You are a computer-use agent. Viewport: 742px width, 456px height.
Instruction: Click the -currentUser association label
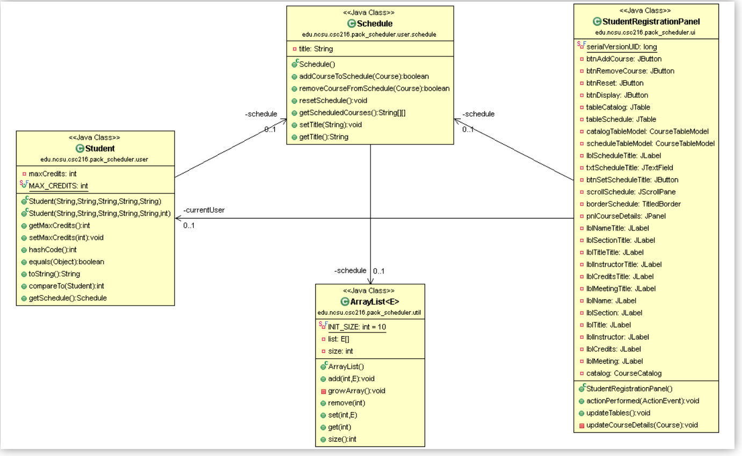click(205, 210)
